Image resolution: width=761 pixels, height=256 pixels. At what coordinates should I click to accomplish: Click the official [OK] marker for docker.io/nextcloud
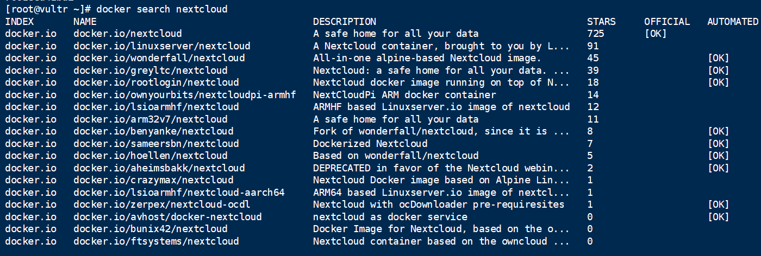656,34
